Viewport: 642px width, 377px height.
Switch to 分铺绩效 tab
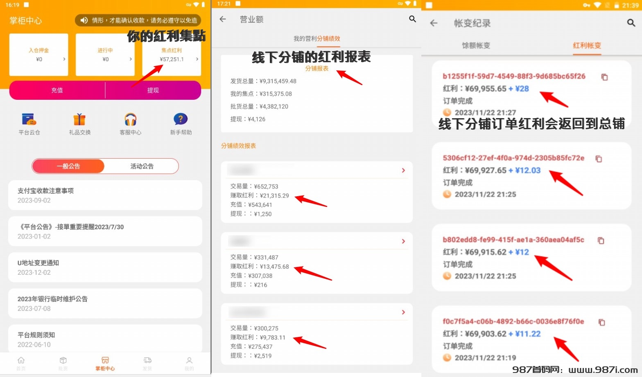click(329, 38)
